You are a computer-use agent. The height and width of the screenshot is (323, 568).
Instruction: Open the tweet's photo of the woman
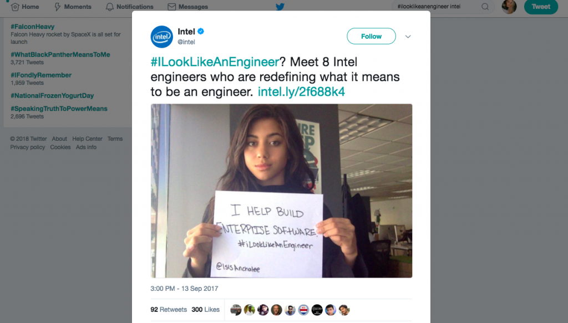pos(281,191)
